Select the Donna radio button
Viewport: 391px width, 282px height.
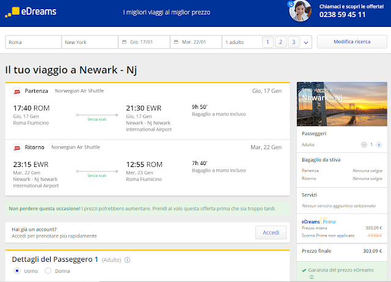pos(48,271)
